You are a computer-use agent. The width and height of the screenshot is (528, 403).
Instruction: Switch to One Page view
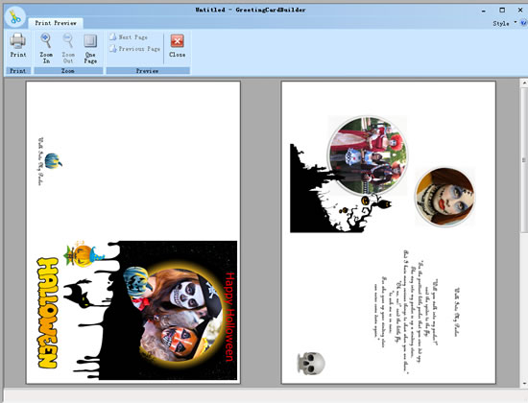coord(90,41)
